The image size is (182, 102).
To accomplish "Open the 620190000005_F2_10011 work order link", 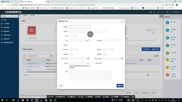I will coord(32,63).
